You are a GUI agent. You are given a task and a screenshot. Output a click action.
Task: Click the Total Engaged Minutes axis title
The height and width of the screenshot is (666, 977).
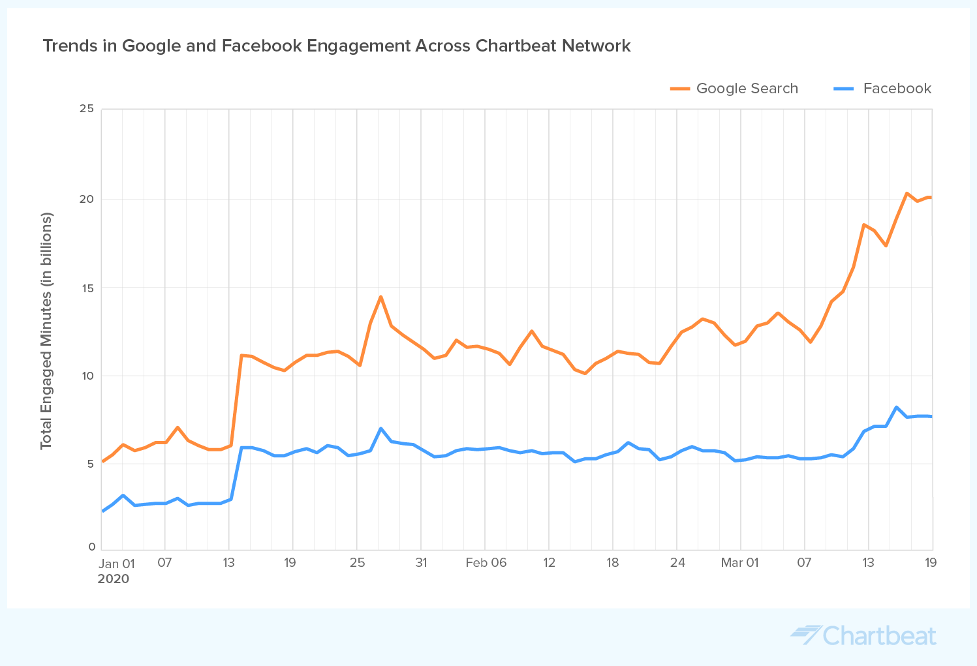(x=46, y=331)
